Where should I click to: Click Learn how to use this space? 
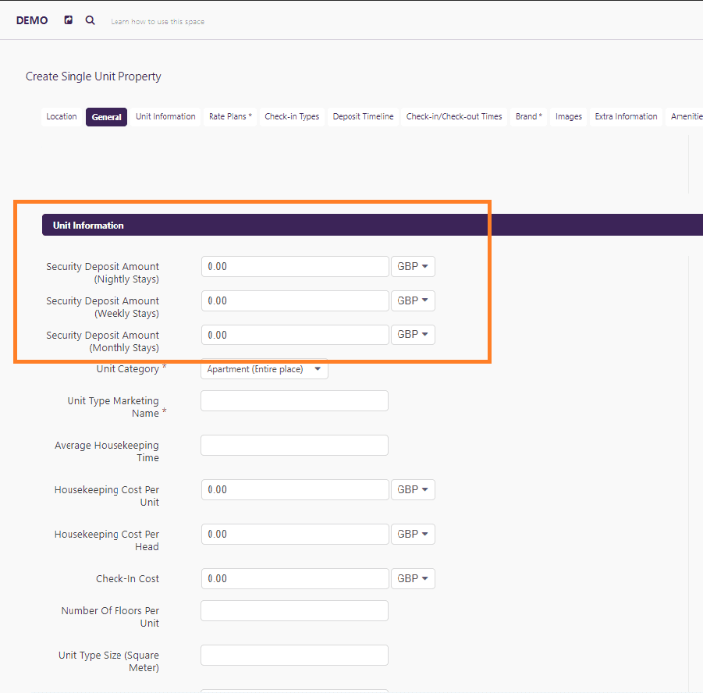(x=158, y=22)
